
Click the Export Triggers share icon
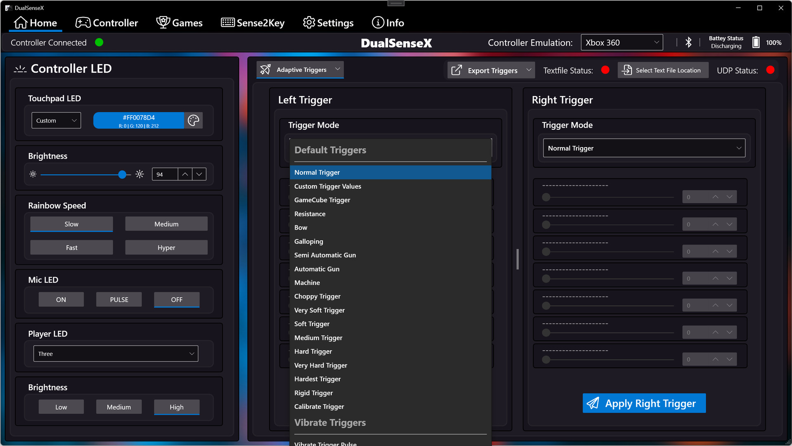tap(456, 70)
